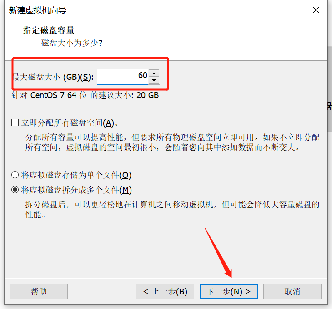Enable the 立即分配所有磁盘空间 checkbox box
Image resolution: width=332 pixels, height=309 pixels.
15,123
